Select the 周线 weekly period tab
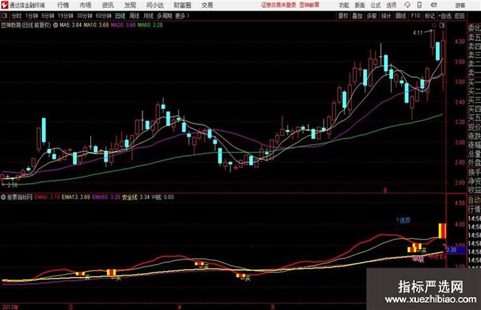This screenshot has width=481, height=310. tap(134, 16)
